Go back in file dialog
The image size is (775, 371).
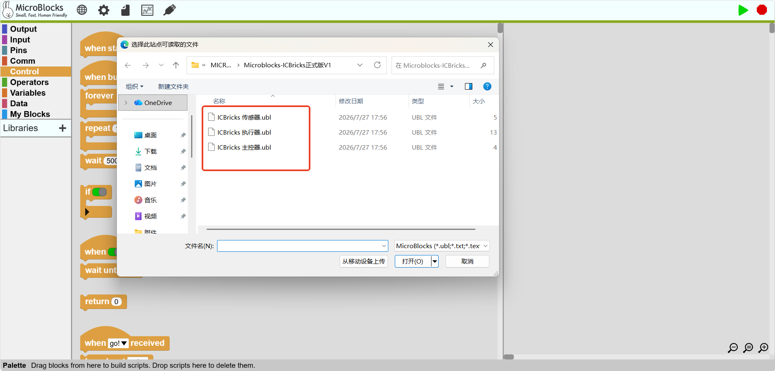[x=128, y=65]
